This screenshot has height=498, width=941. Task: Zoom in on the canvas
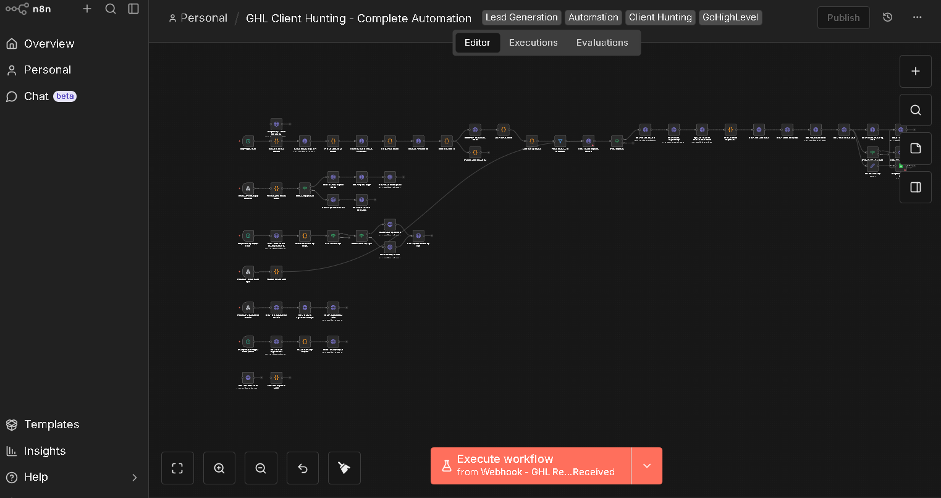pyautogui.click(x=219, y=468)
